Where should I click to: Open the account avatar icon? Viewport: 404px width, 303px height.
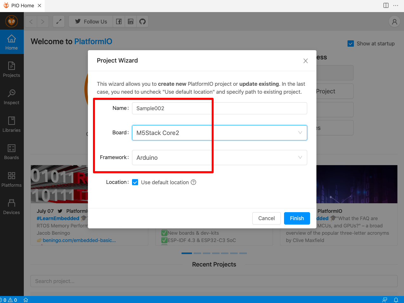394,21
